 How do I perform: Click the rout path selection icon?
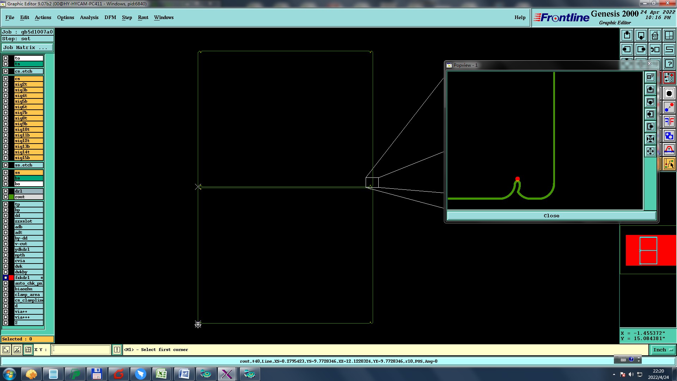coord(669,164)
